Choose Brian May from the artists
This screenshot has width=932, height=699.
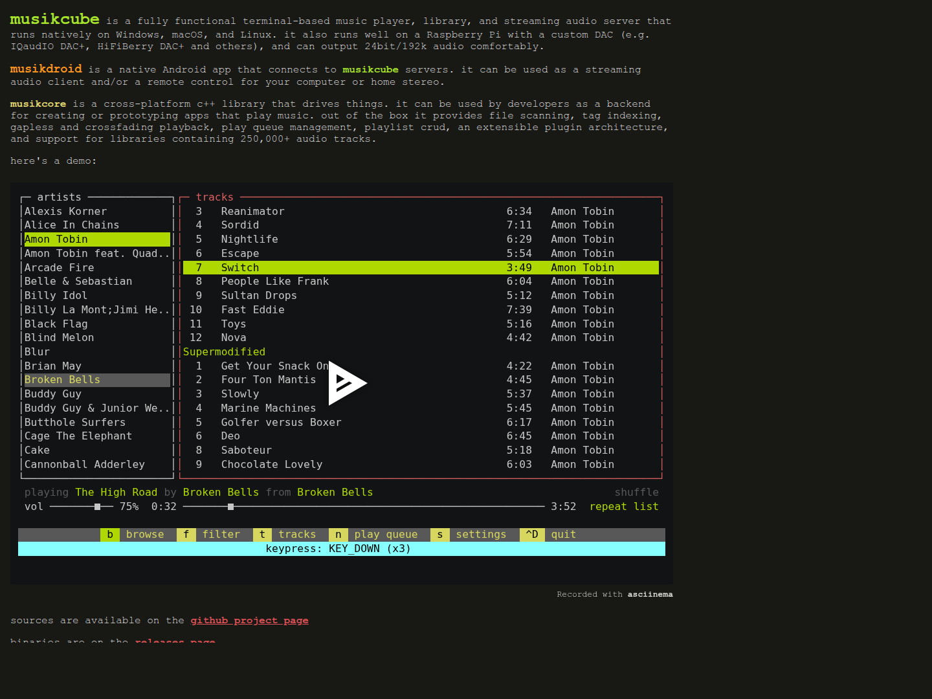pos(97,366)
